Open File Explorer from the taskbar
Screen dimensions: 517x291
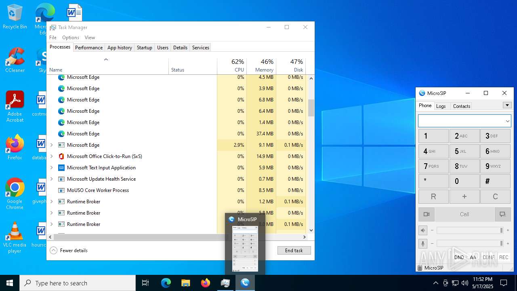185,283
